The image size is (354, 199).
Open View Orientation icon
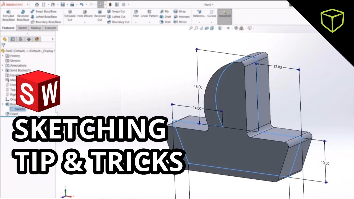pyautogui.click(x=212, y=28)
